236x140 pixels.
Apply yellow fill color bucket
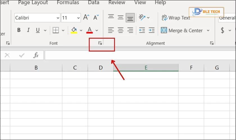pos(74,30)
